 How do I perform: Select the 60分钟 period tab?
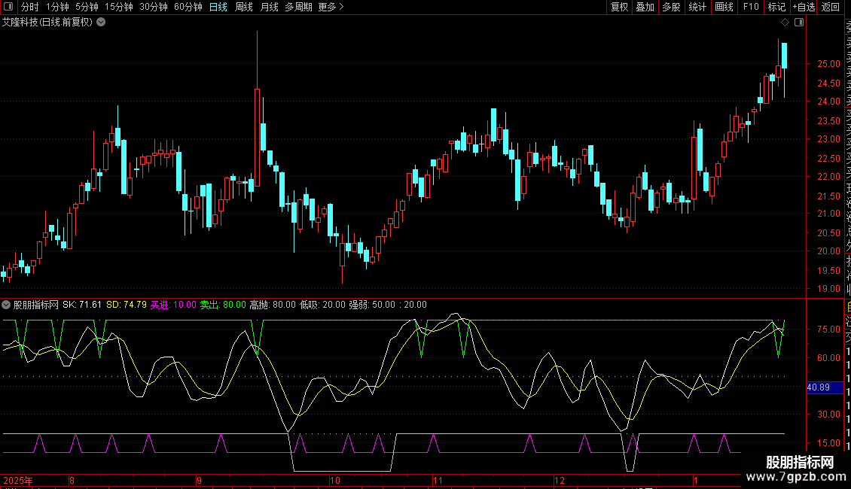pyautogui.click(x=188, y=7)
